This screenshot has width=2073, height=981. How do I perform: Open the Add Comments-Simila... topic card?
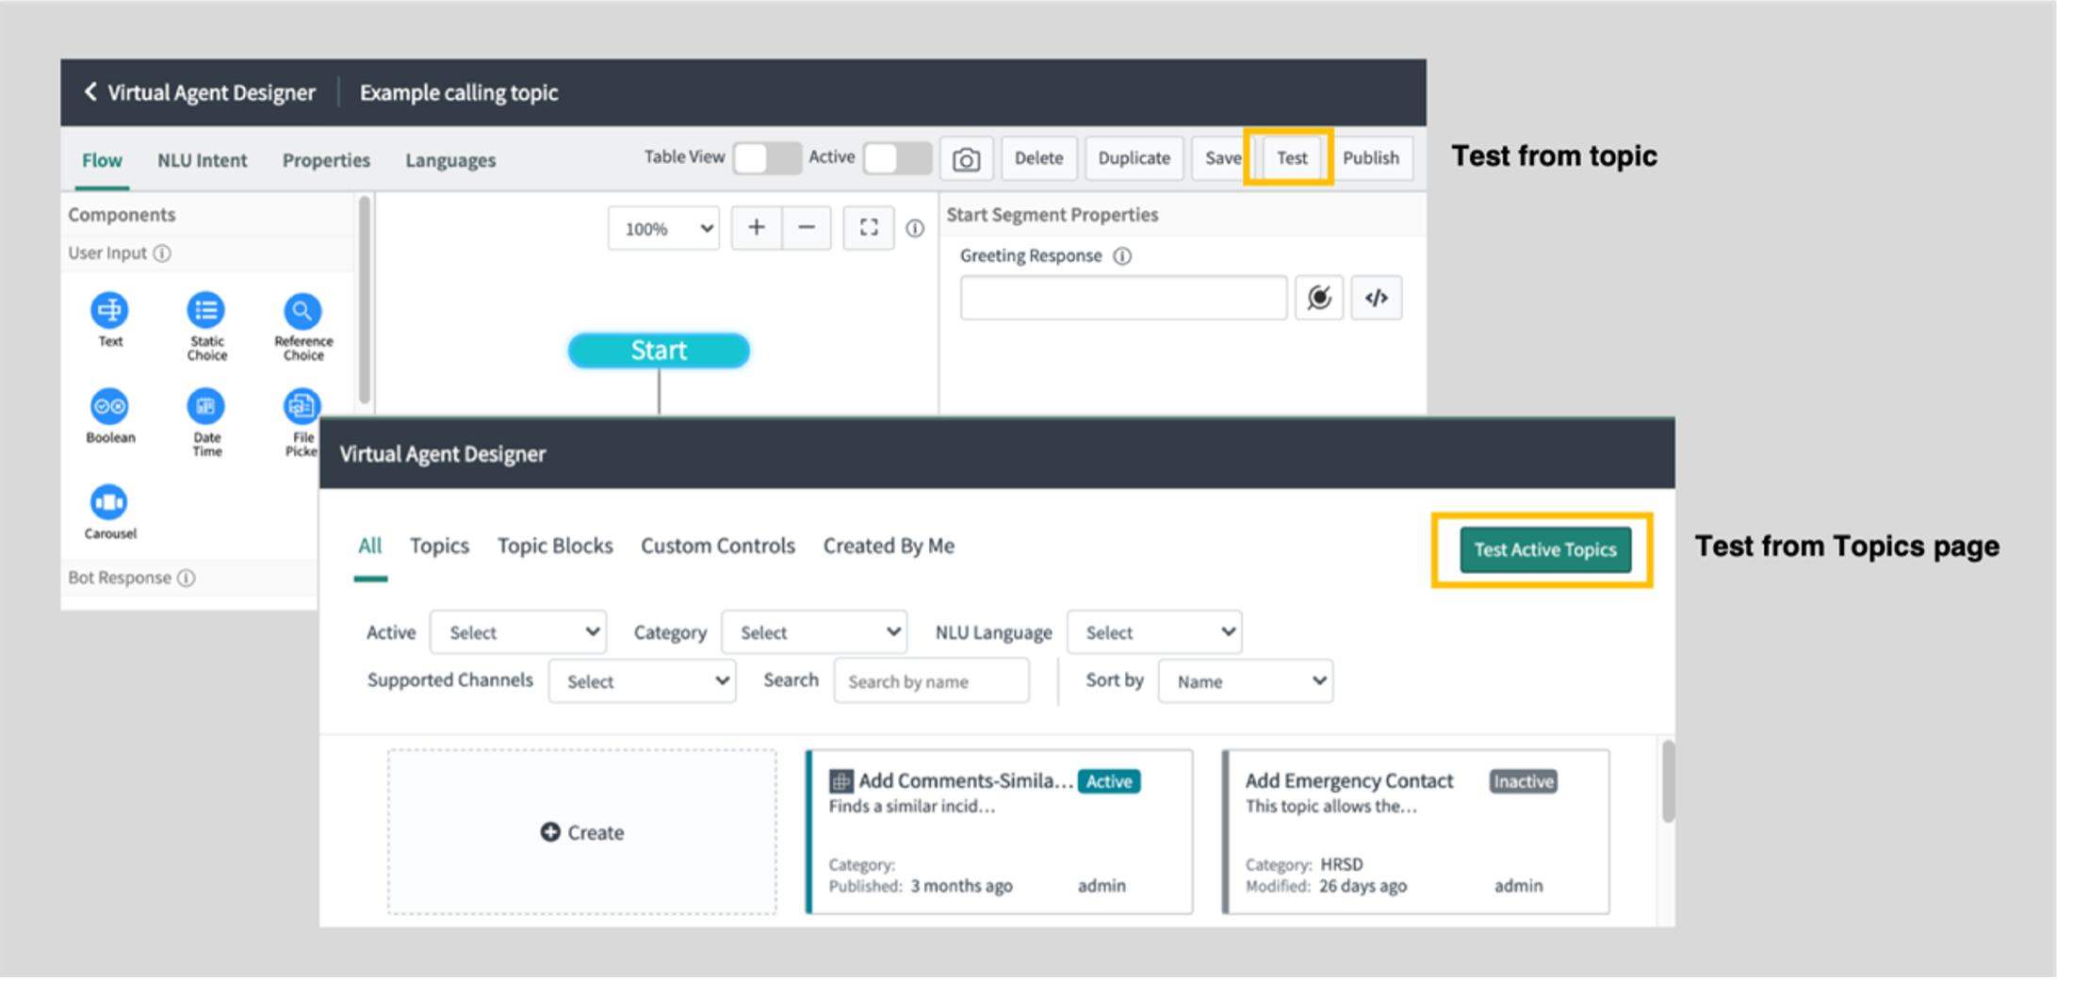tap(1000, 832)
